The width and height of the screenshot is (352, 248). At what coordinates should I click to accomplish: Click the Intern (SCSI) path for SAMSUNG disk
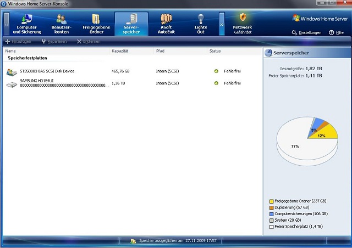point(167,83)
